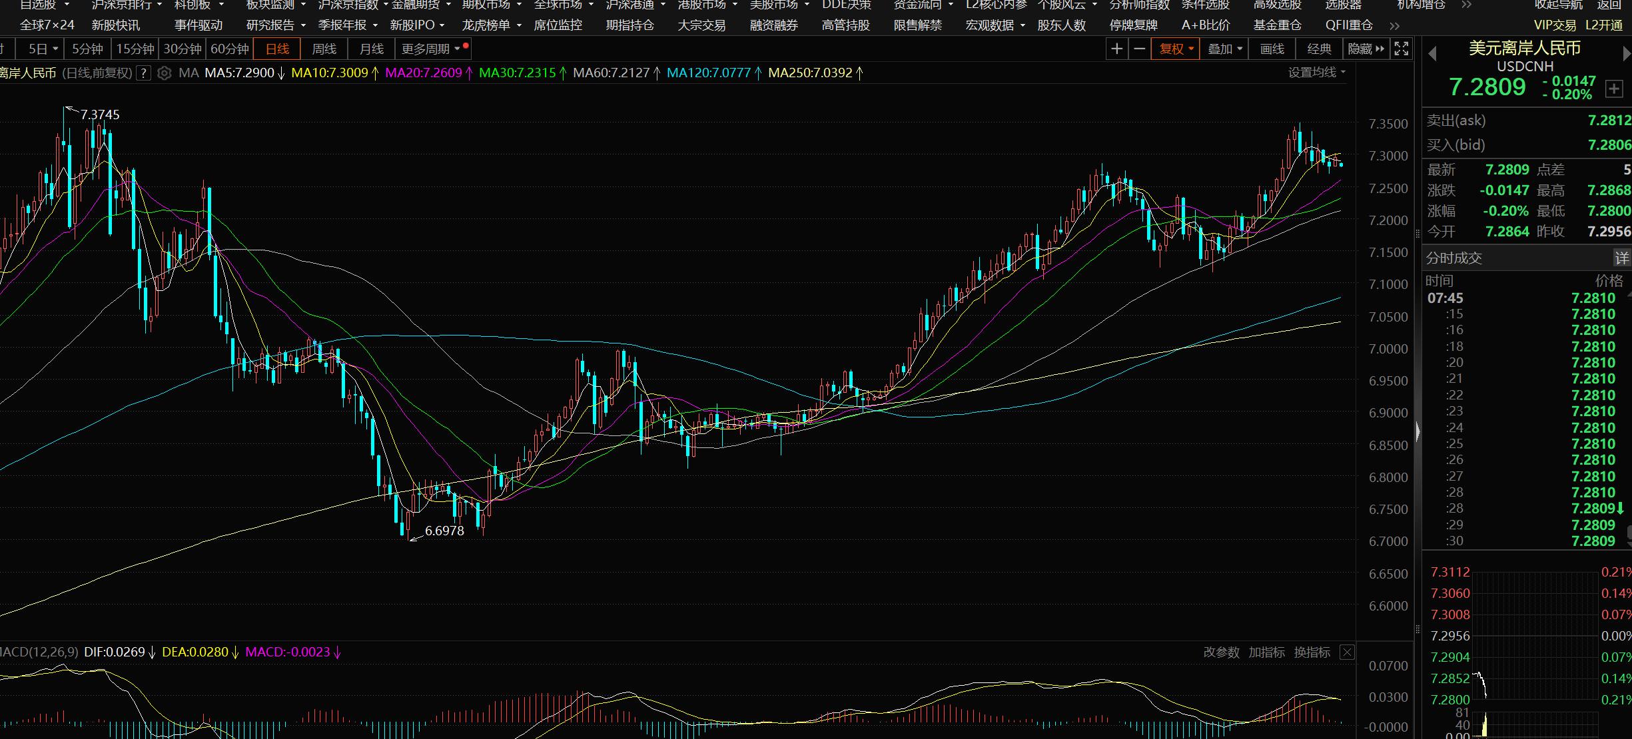Viewport: 1632px width, 739px height.
Task: Add USDCNH to watchlist plus icon
Action: [1614, 89]
